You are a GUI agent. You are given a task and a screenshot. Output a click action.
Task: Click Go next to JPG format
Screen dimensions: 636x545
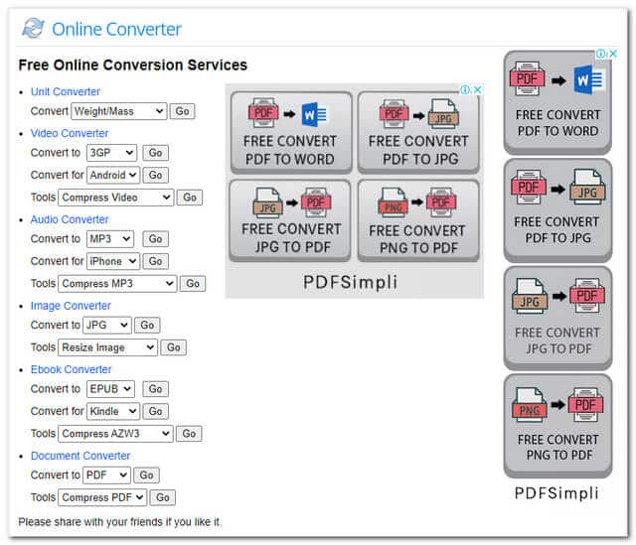pos(147,325)
